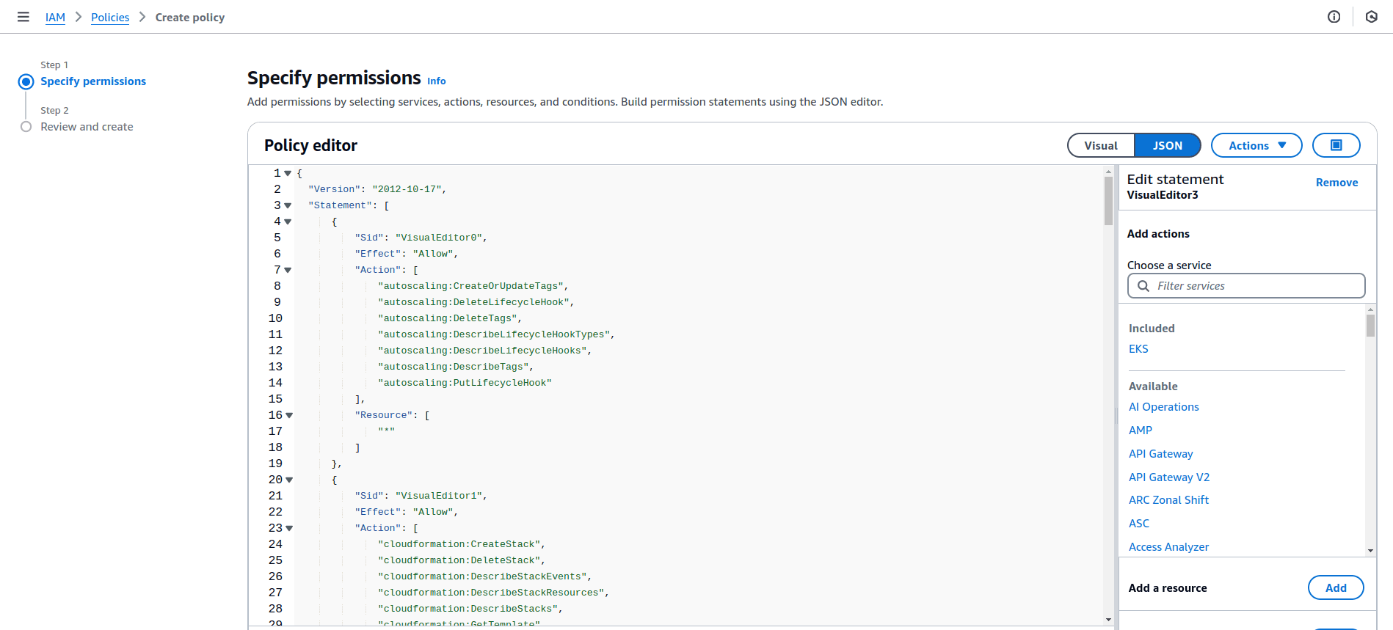
Task: Click the editor scroll down arrow
Action: pyautogui.click(x=1108, y=620)
